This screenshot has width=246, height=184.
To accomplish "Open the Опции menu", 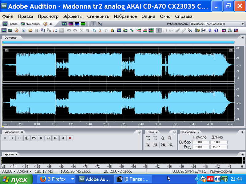I will tap(148, 17).
